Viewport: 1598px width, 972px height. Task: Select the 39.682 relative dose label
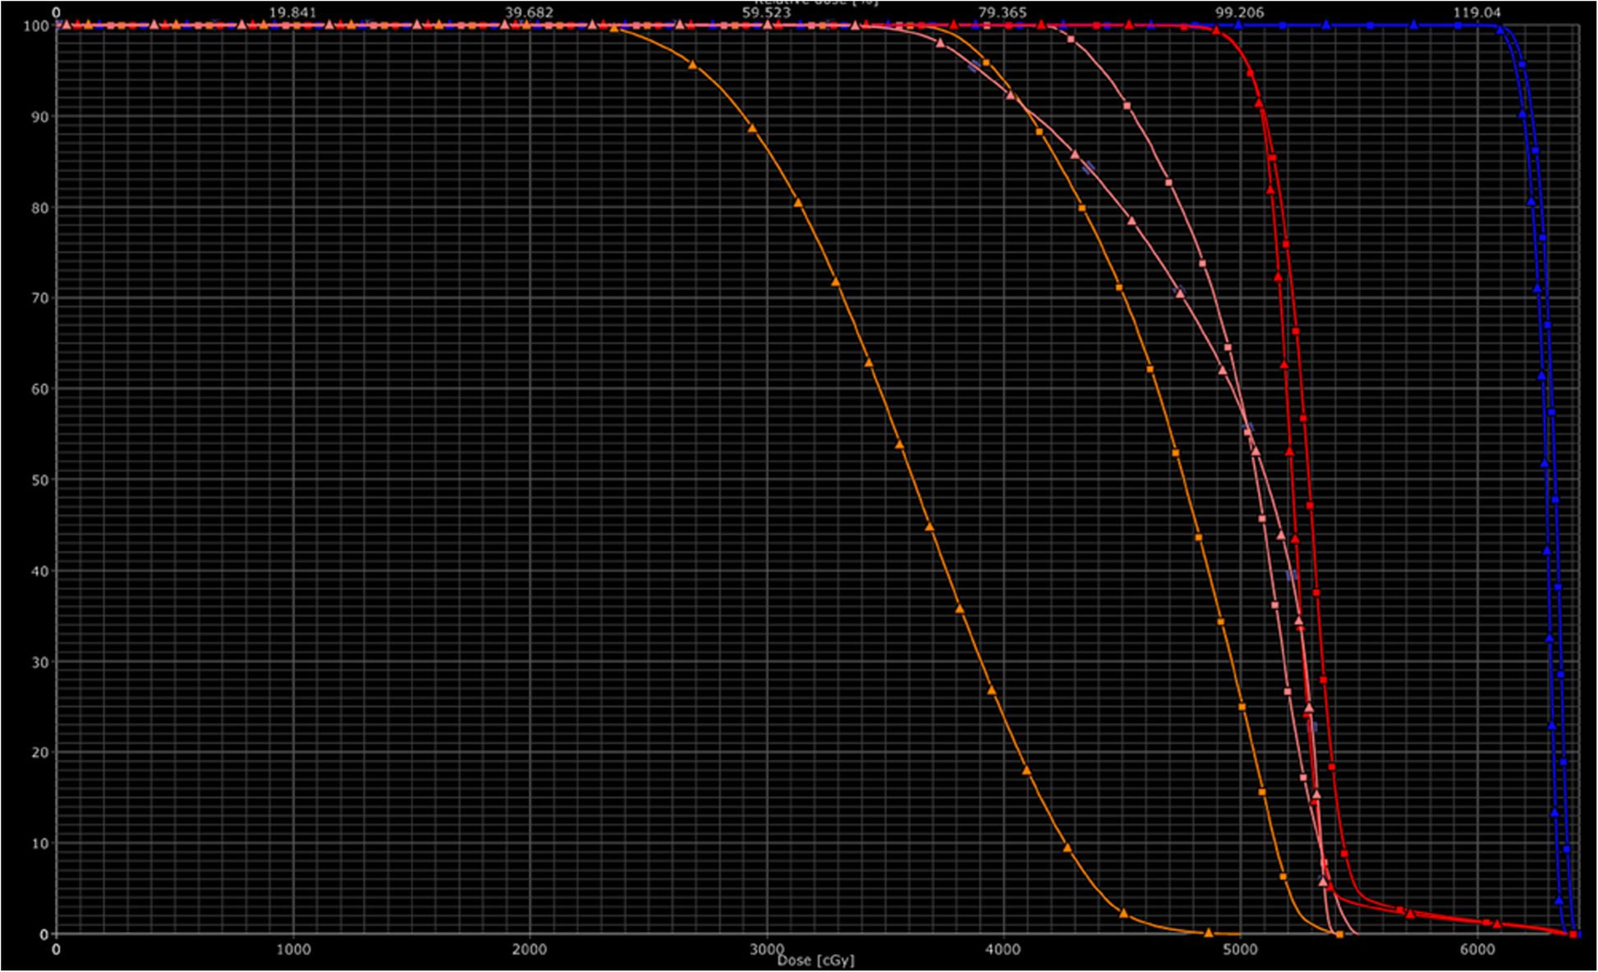pyautogui.click(x=530, y=12)
